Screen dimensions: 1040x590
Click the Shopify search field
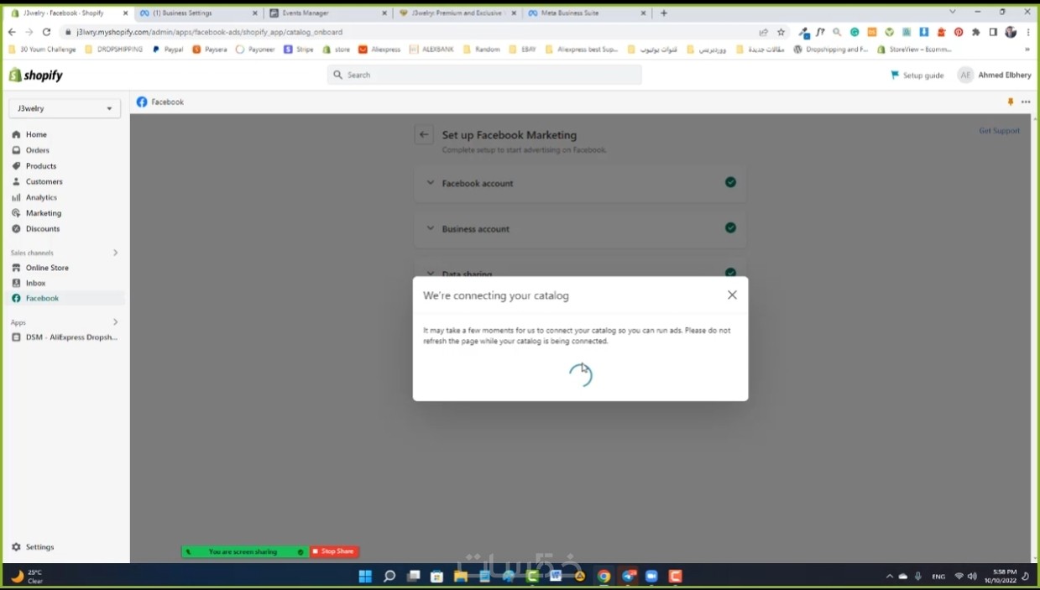(484, 75)
